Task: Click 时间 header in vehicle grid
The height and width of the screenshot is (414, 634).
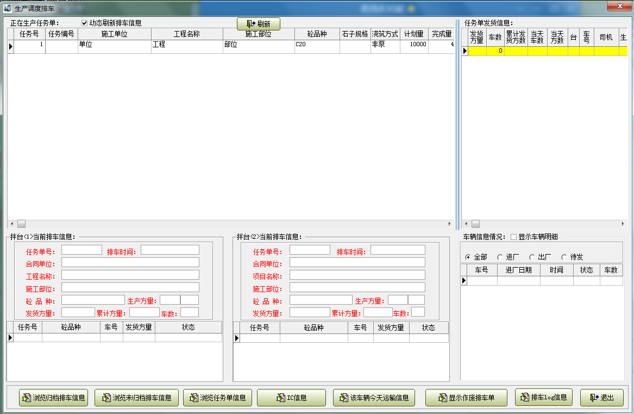Action: click(556, 270)
